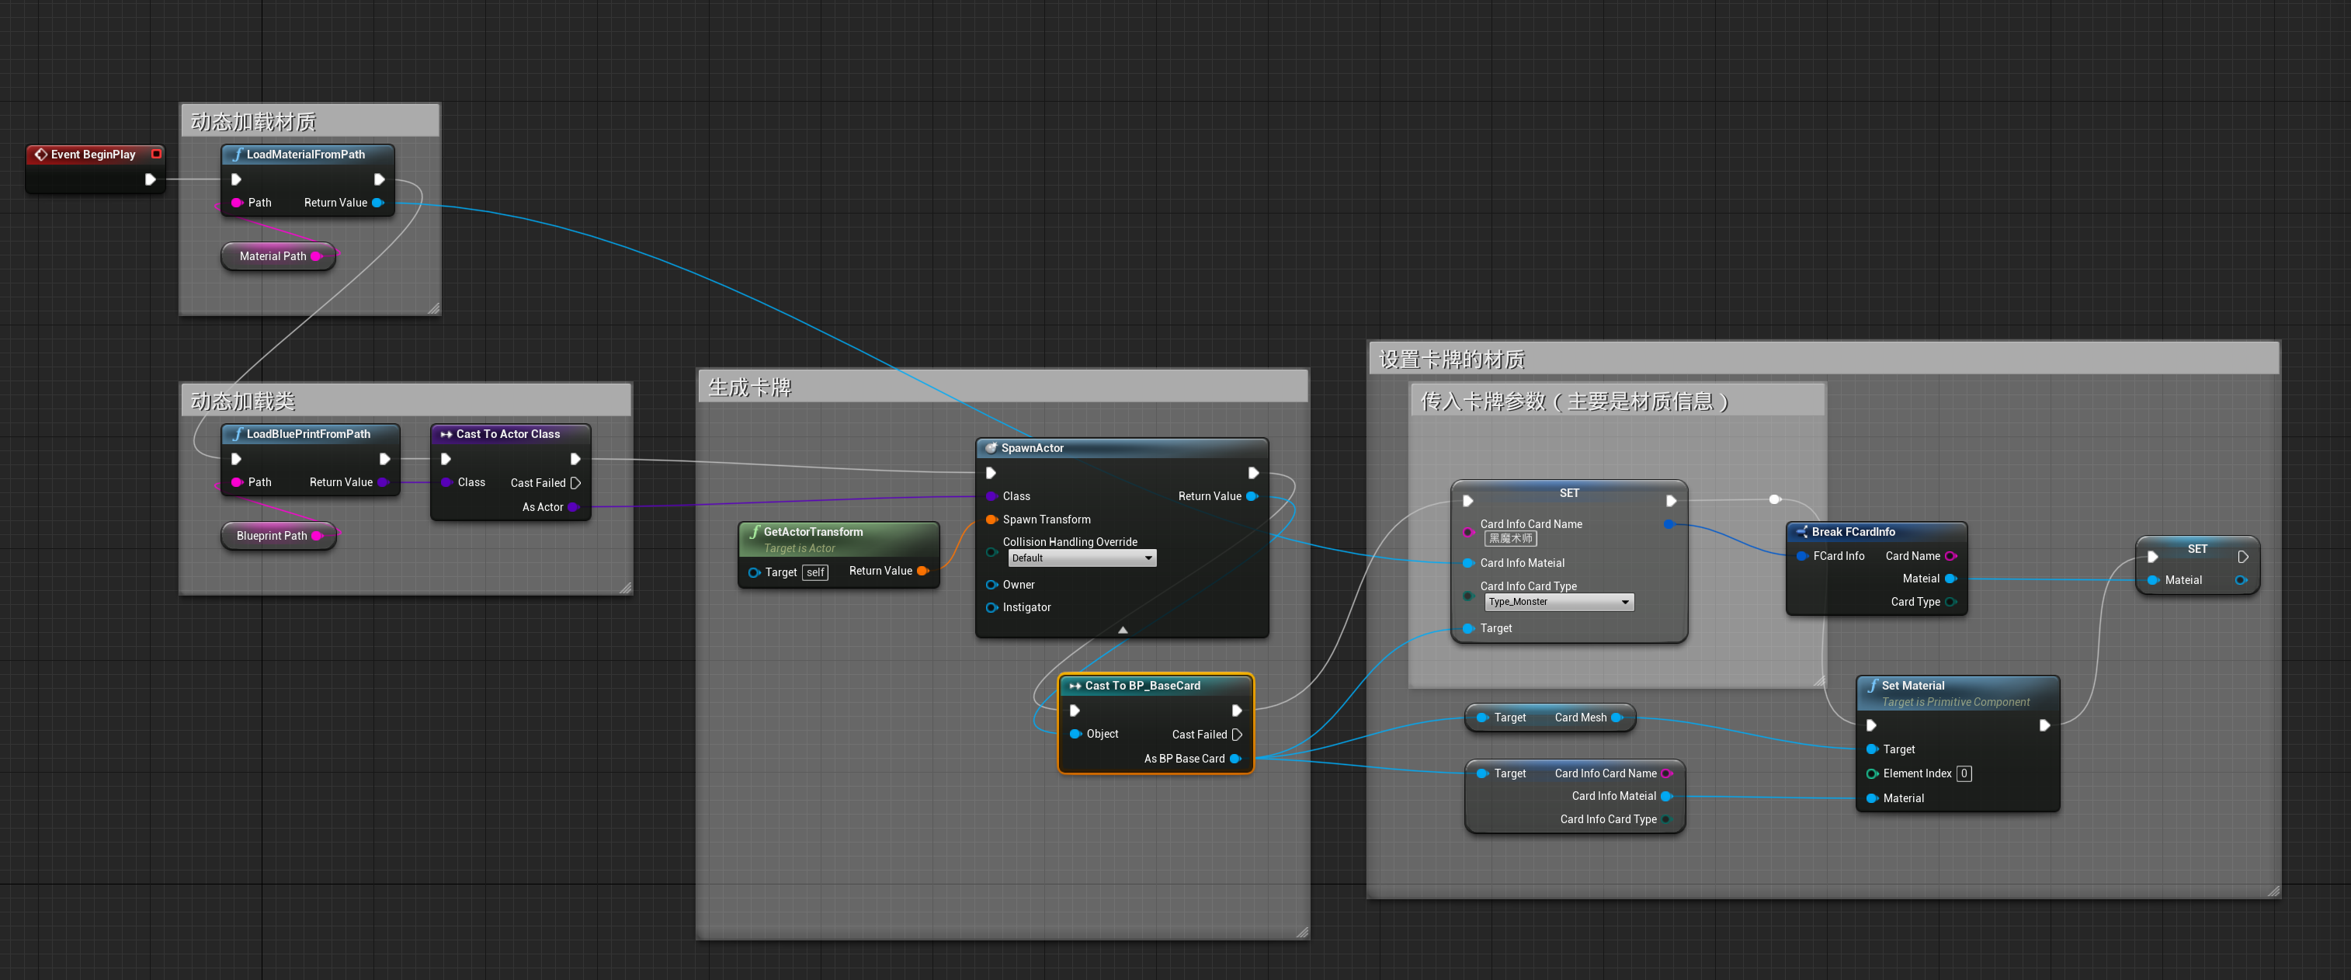Image resolution: width=2351 pixels, height=980 pixels.
Task: Collapse SpawnActor advanced pins arrow
Action: 1123,630
